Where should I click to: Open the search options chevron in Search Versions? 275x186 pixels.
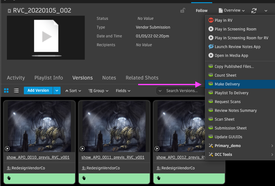click(160, 91)
